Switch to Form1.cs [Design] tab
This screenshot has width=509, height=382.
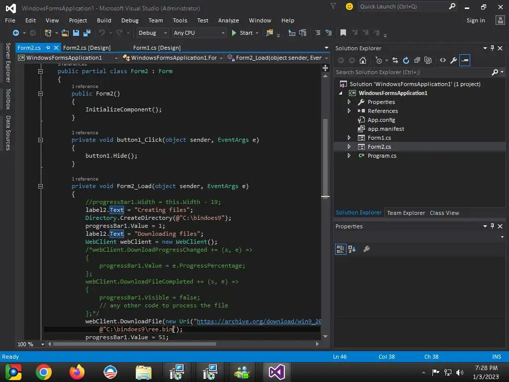click(x=157, y=48)
